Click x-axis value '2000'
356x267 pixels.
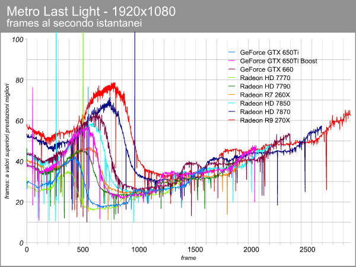click(x=251, y=250)
